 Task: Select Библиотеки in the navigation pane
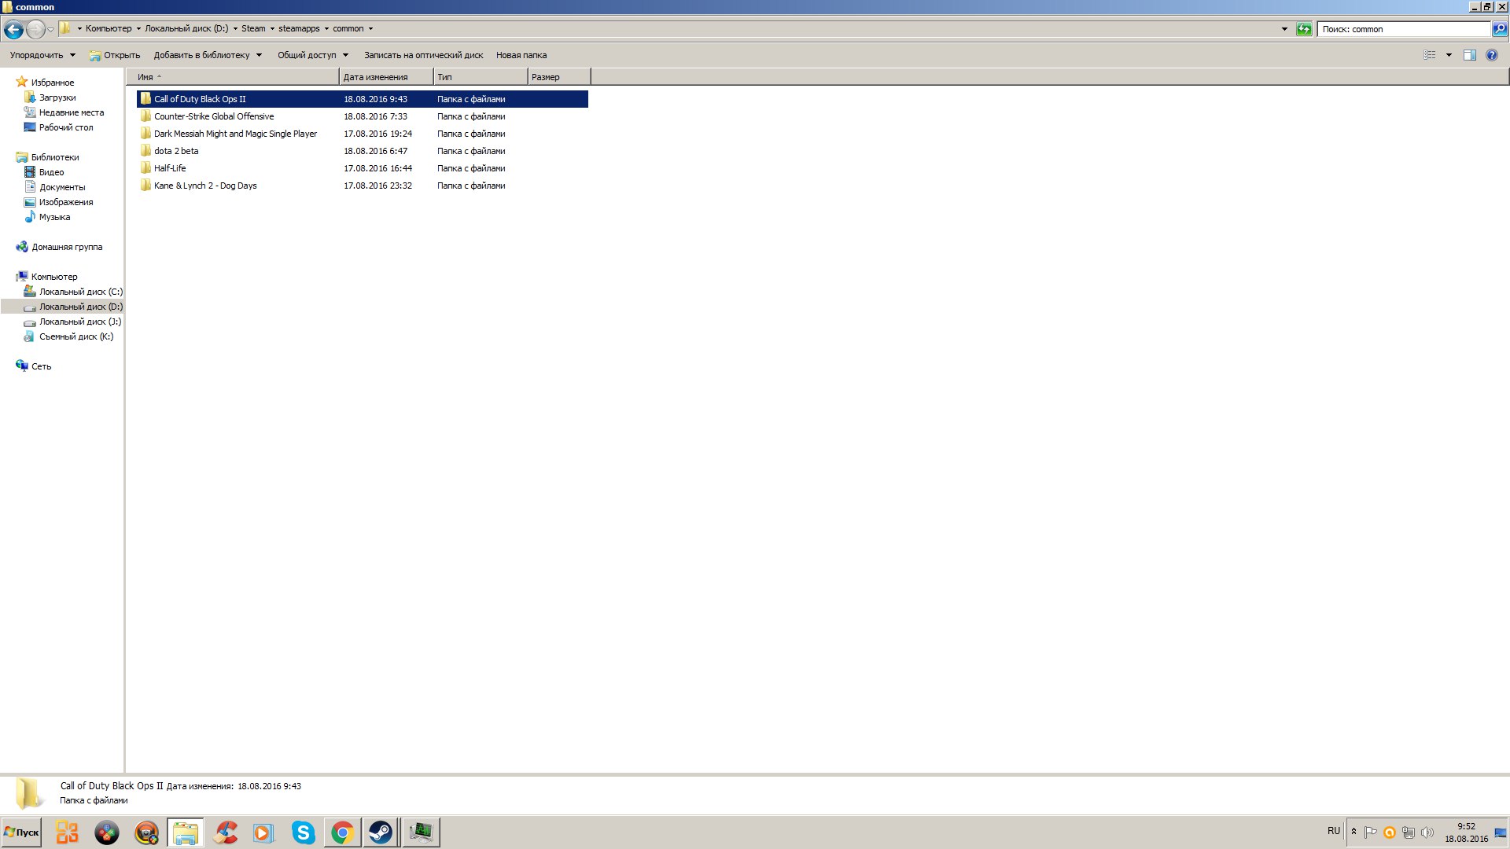click(x=55, y=157)
